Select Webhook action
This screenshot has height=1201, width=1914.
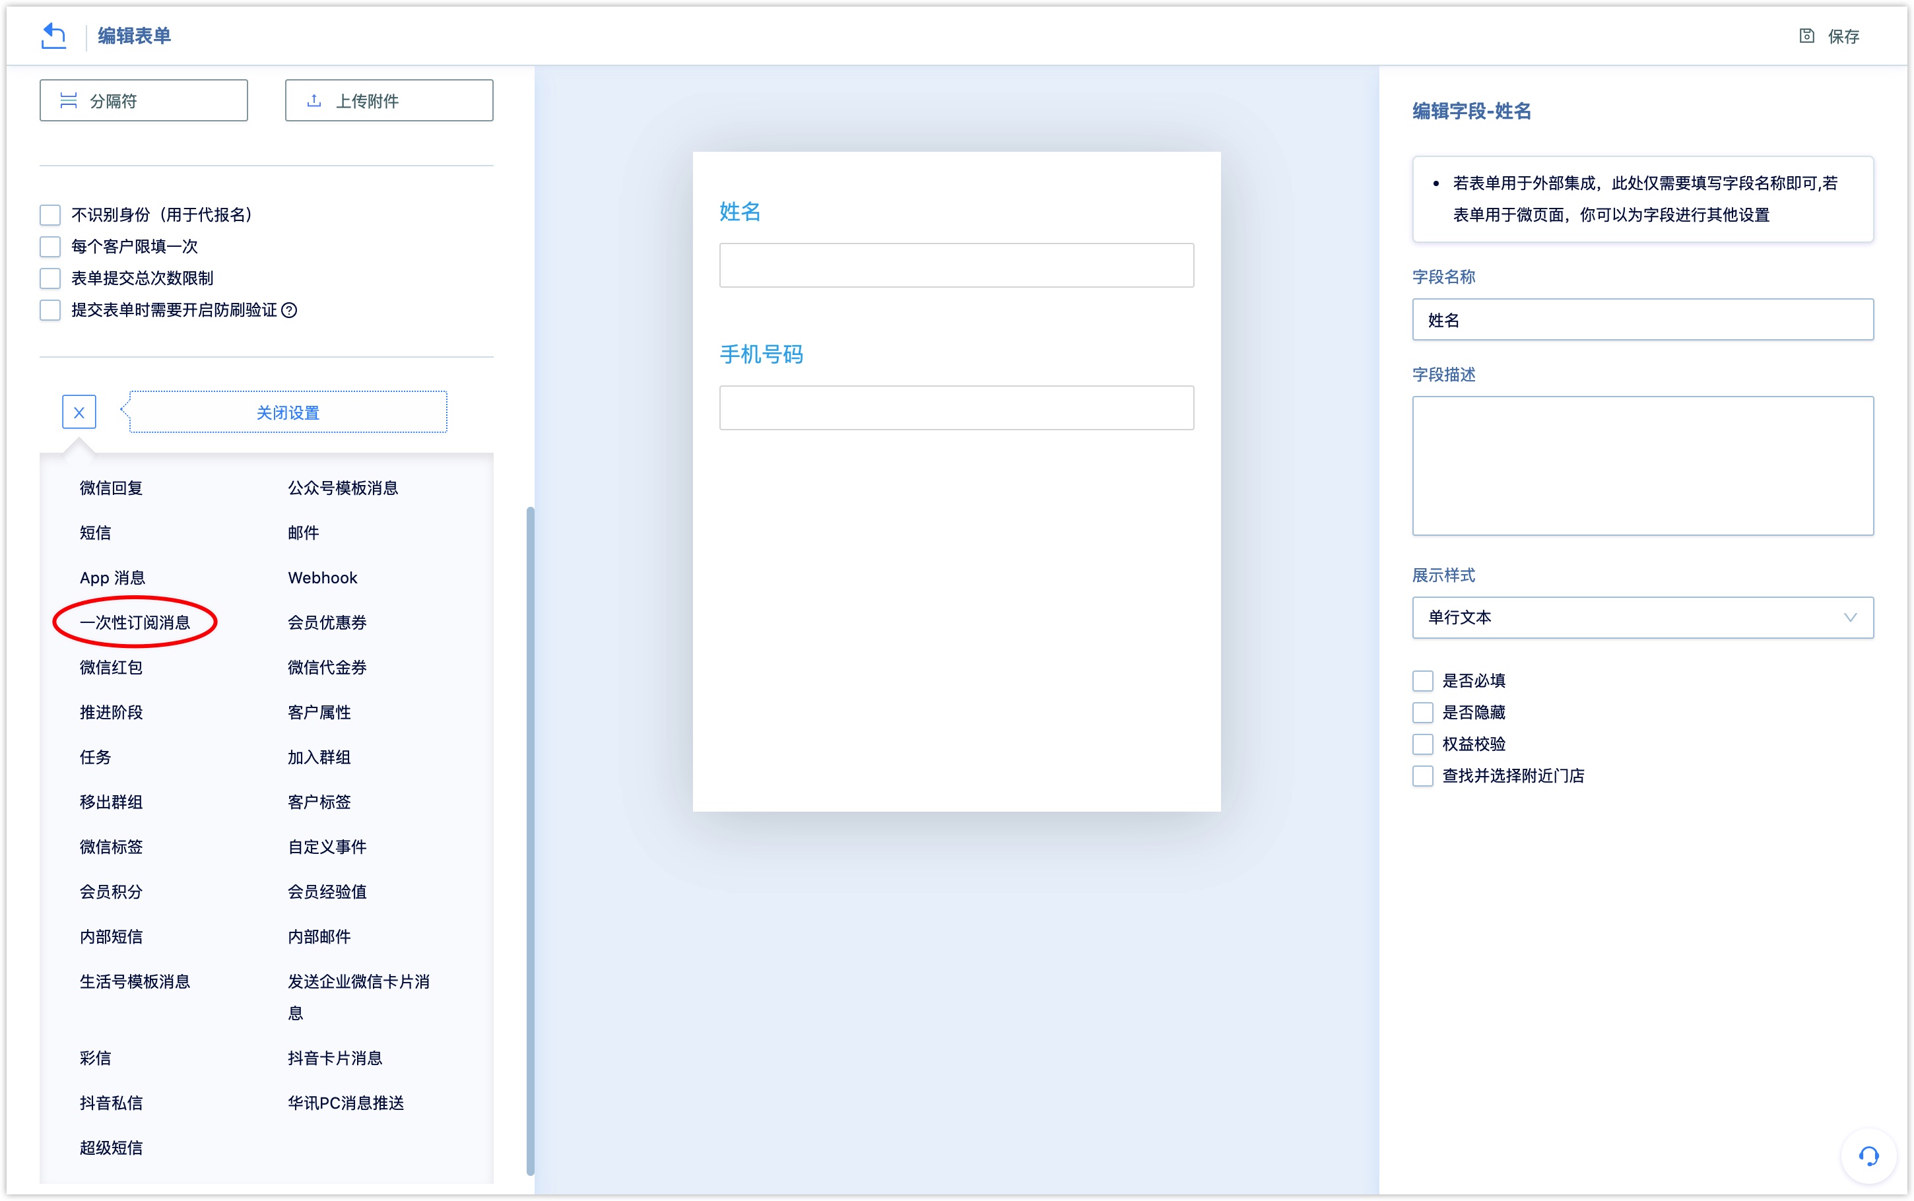(323, 577)
